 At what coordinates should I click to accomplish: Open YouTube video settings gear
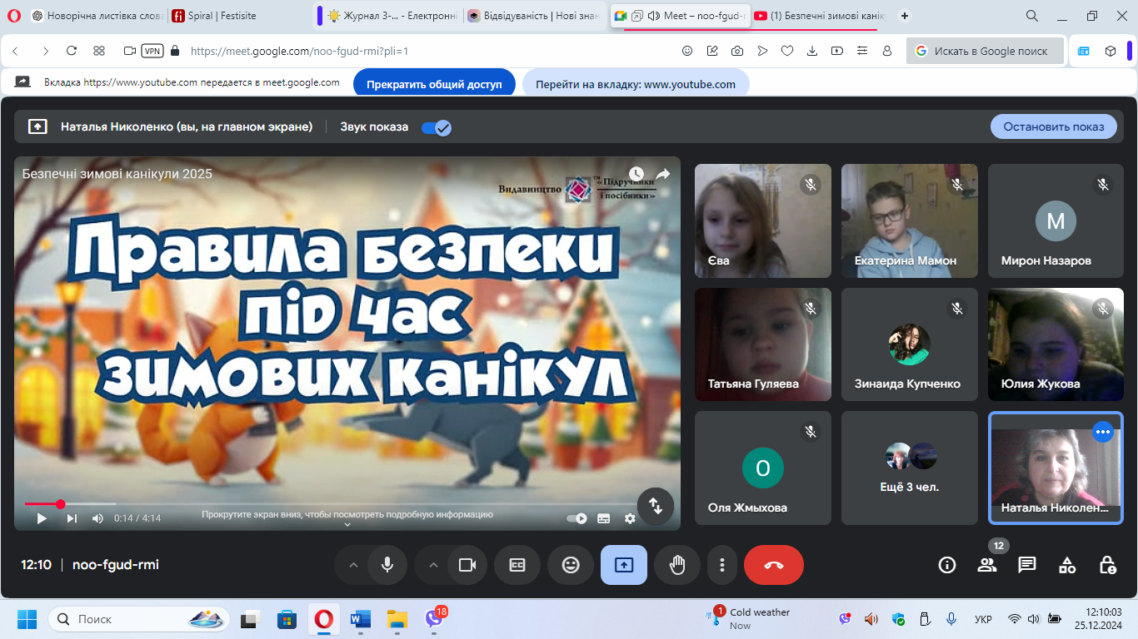tap(630, 518)
